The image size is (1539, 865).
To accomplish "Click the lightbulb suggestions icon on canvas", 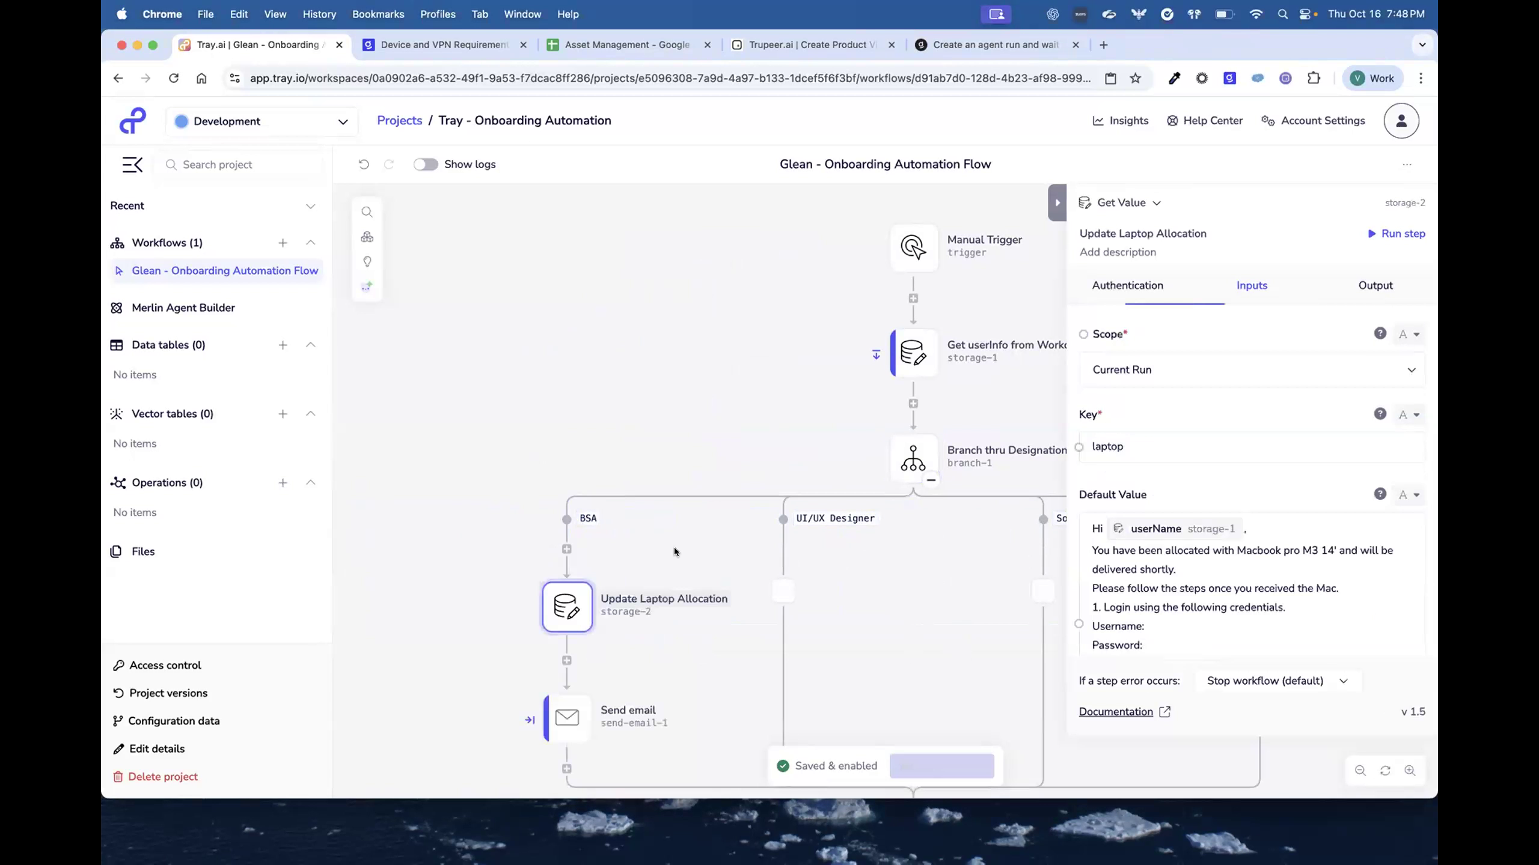I will click(x=367, y=262).
